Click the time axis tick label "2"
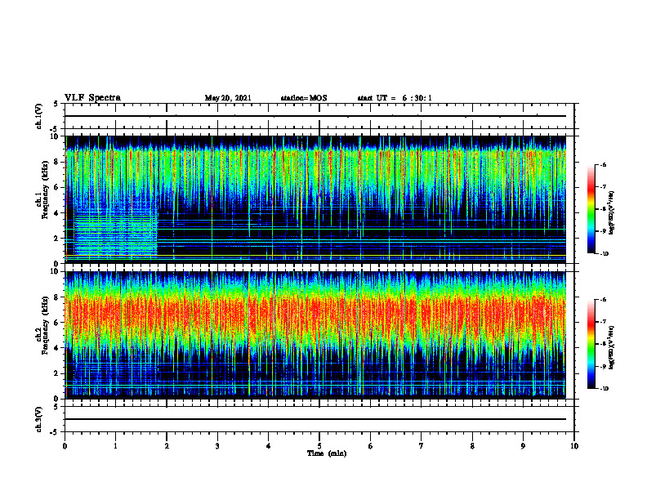Screen dimensions: 647x500 (x=167, y=446)
